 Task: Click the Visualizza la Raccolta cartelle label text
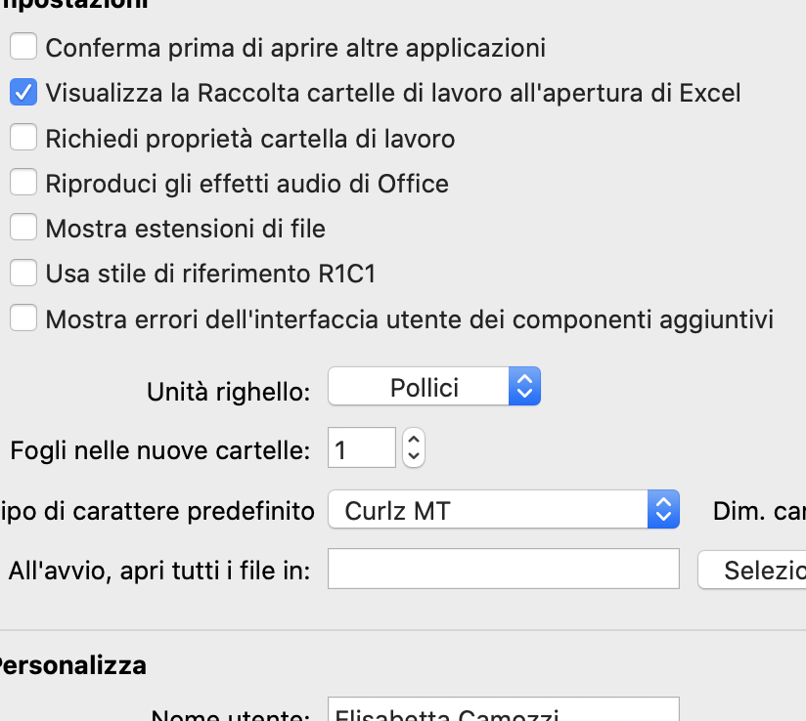pyautogui.click(x=393, y=94)
